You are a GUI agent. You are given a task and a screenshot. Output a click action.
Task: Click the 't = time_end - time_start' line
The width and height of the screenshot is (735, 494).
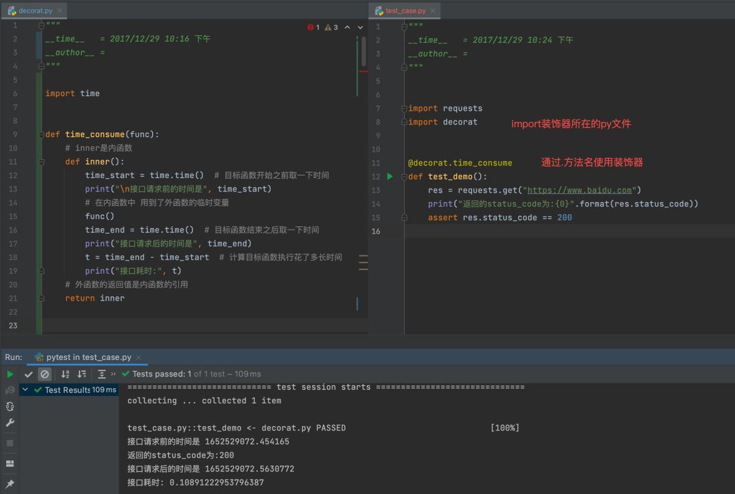tap(147, 257)
